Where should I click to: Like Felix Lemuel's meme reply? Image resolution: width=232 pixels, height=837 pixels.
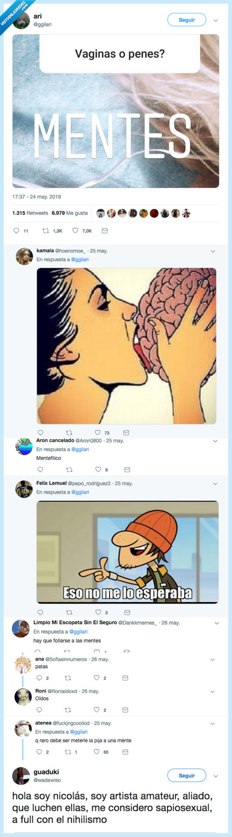(98, 612)
